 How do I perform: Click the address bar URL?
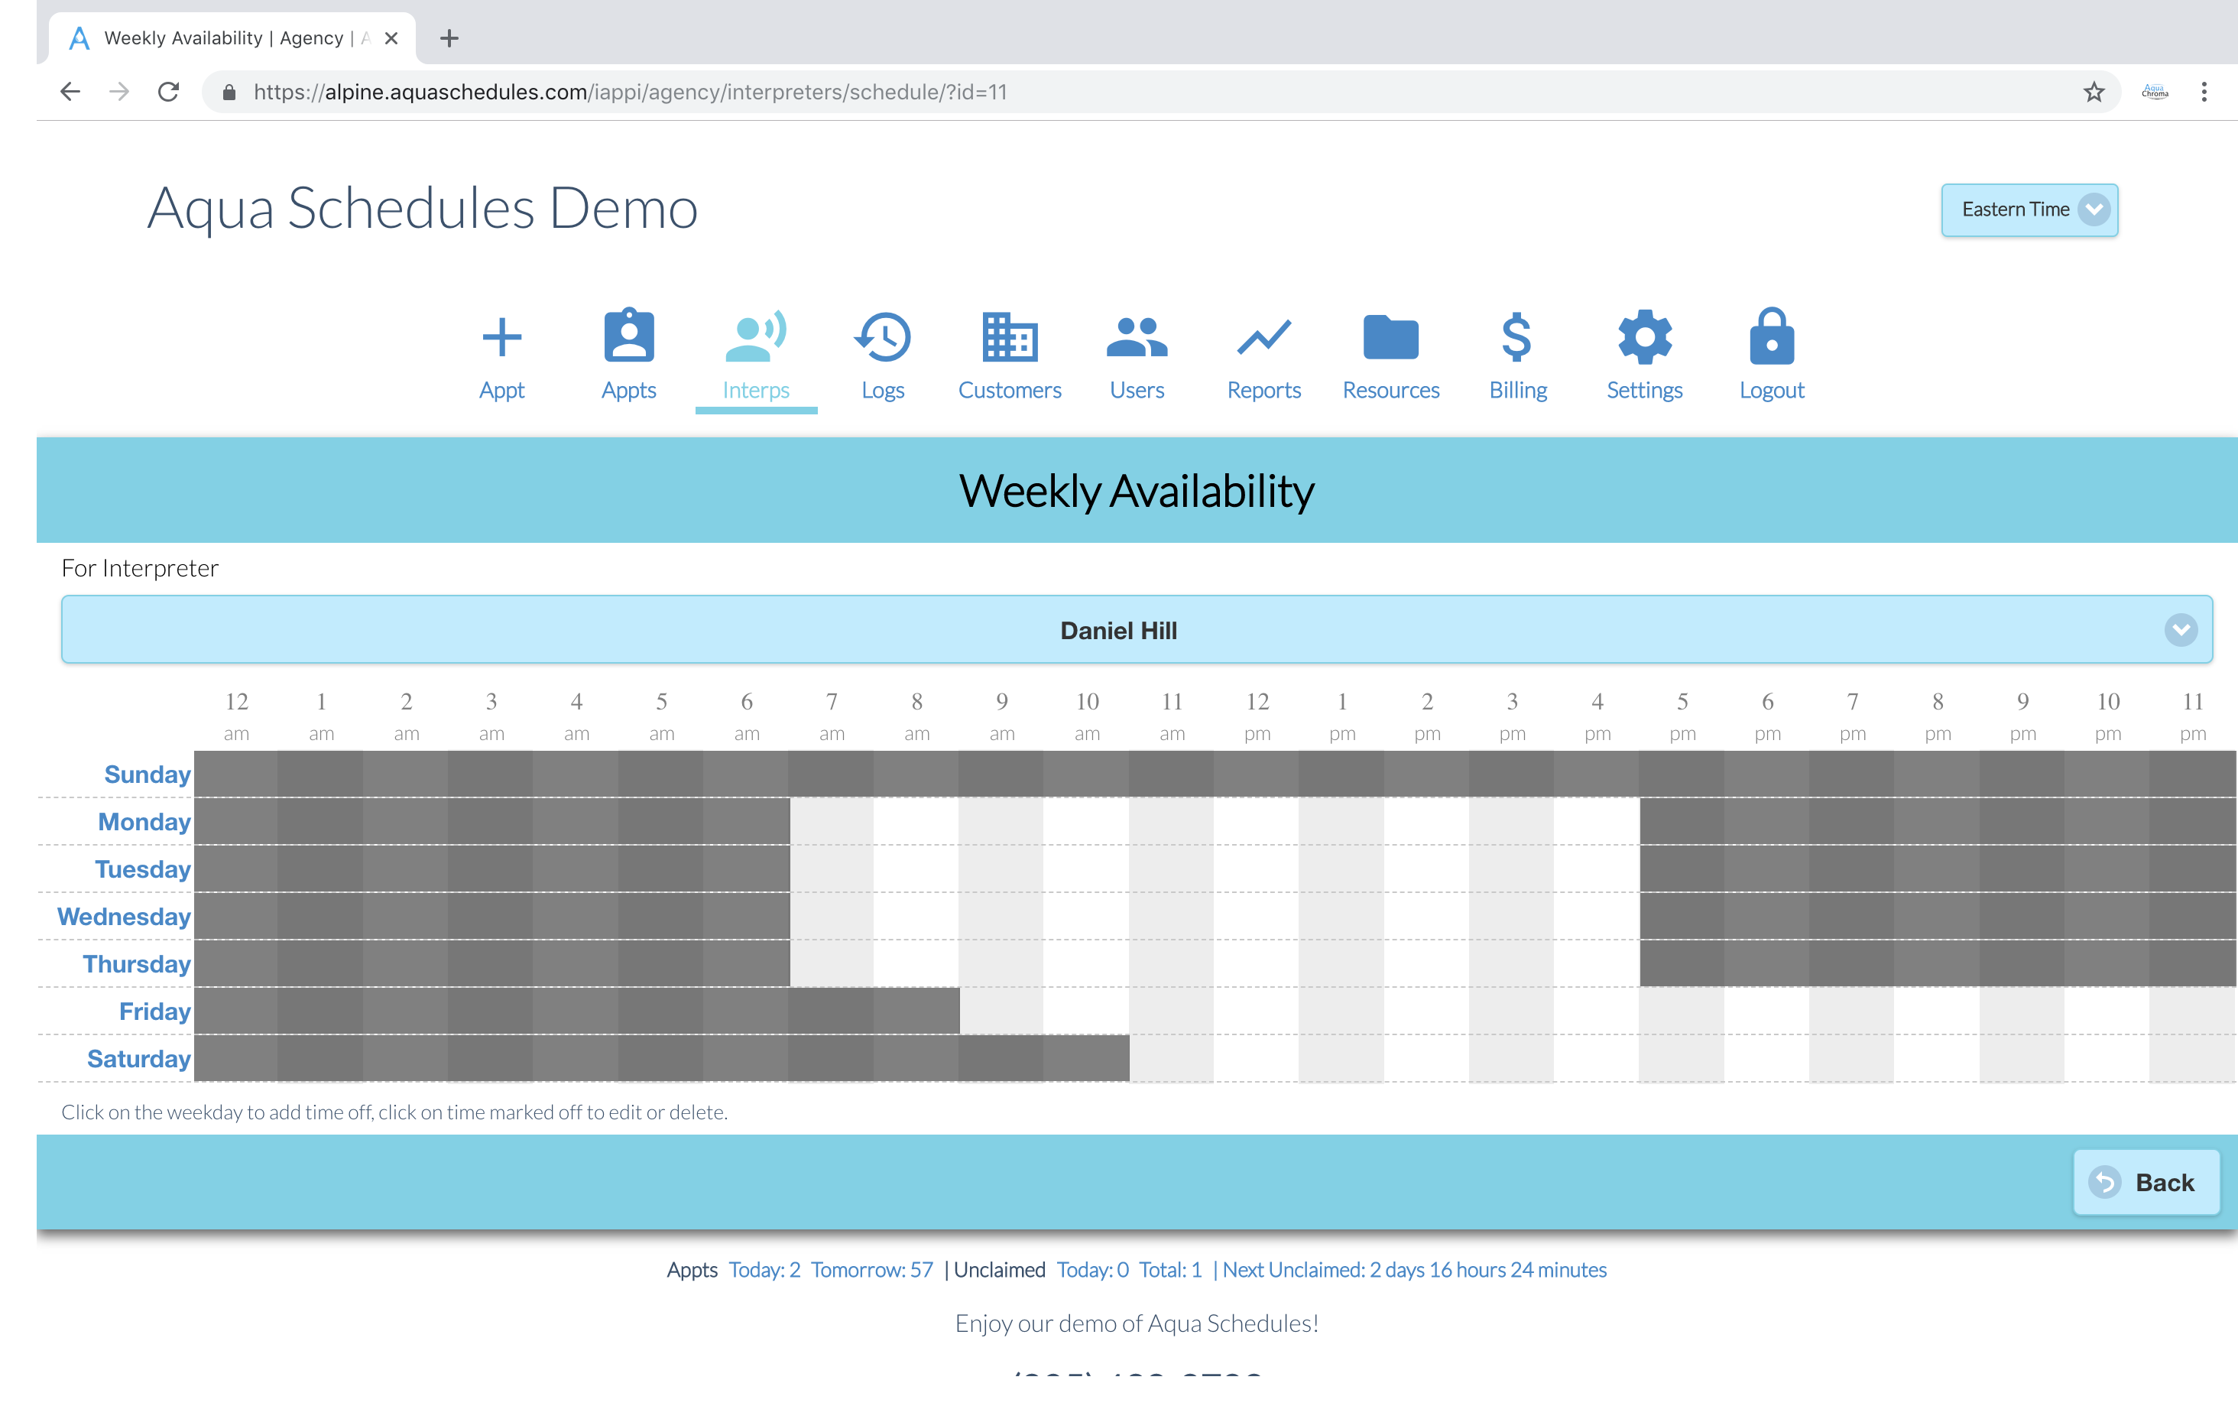(x=630, y=92)
